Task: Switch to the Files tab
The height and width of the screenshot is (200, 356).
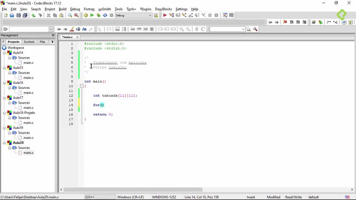Action: pos(42,42)
